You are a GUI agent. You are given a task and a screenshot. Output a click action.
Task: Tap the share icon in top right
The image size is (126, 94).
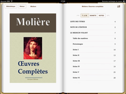tap(119, 7)
